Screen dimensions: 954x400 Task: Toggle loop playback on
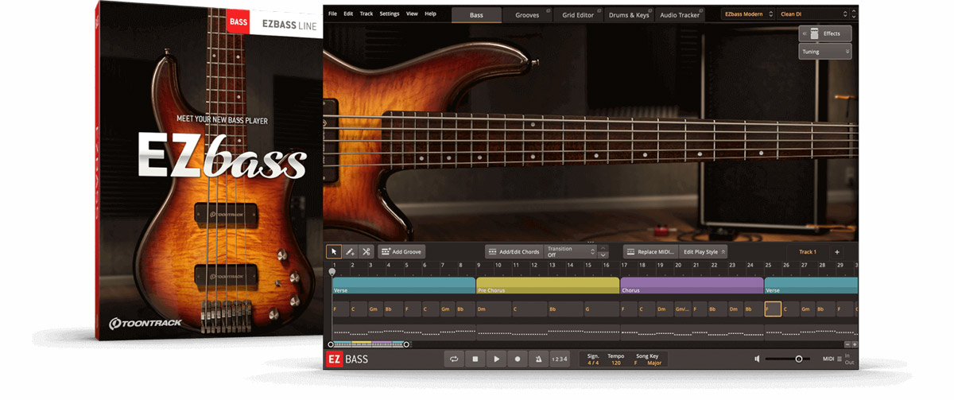[454, 359]
